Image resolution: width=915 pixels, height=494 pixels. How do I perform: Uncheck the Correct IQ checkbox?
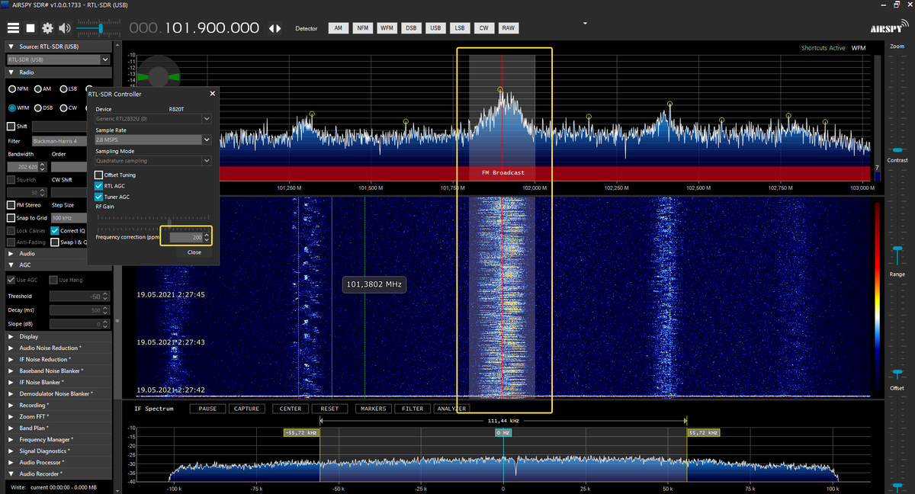click(55, 230)
